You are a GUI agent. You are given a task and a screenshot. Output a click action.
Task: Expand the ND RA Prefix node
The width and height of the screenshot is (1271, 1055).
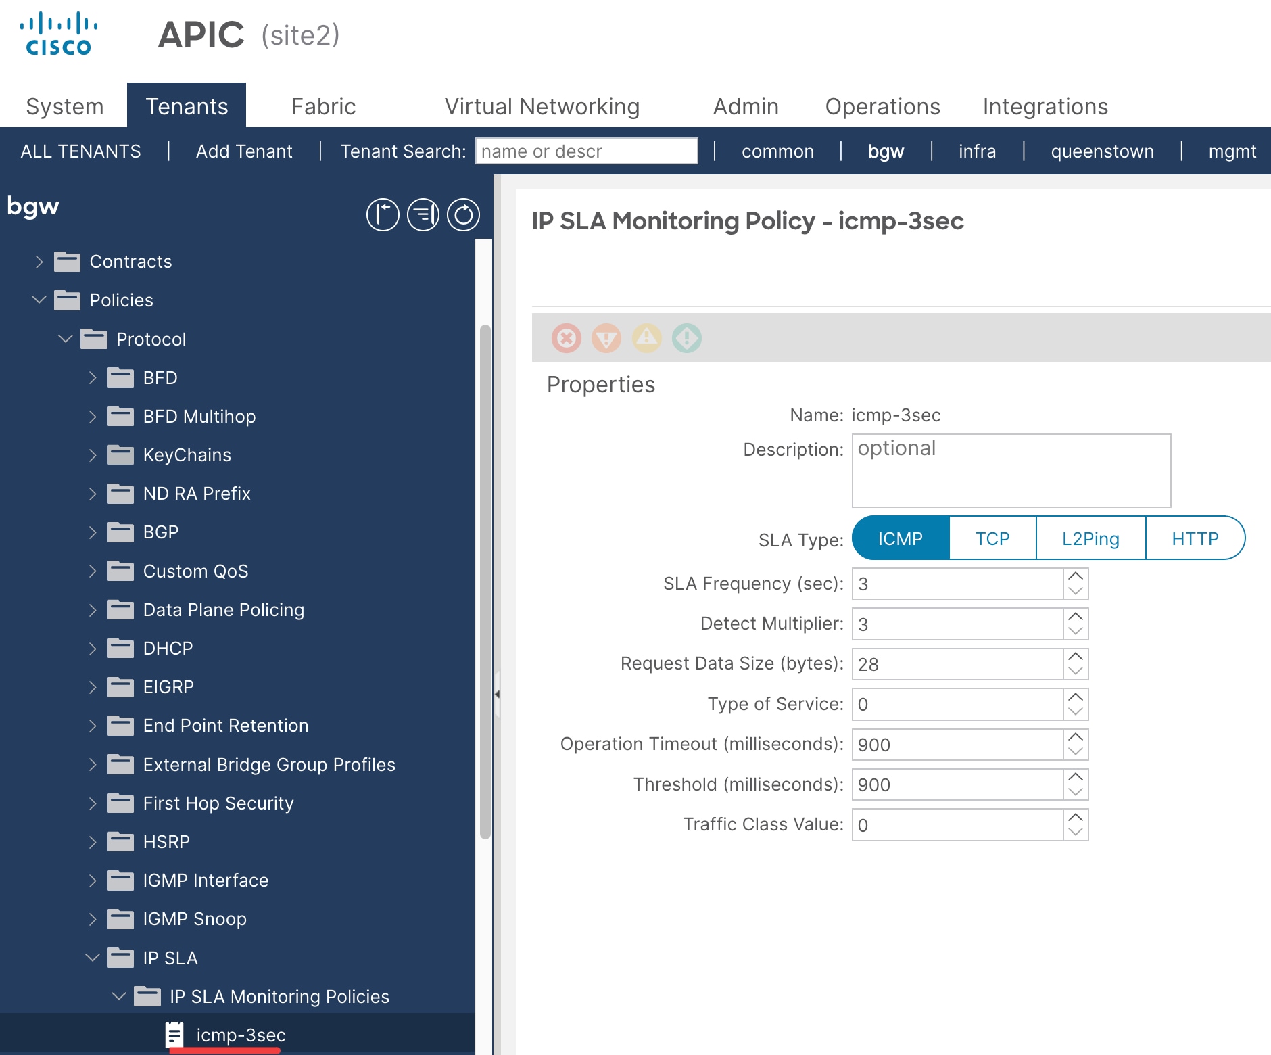93,494
